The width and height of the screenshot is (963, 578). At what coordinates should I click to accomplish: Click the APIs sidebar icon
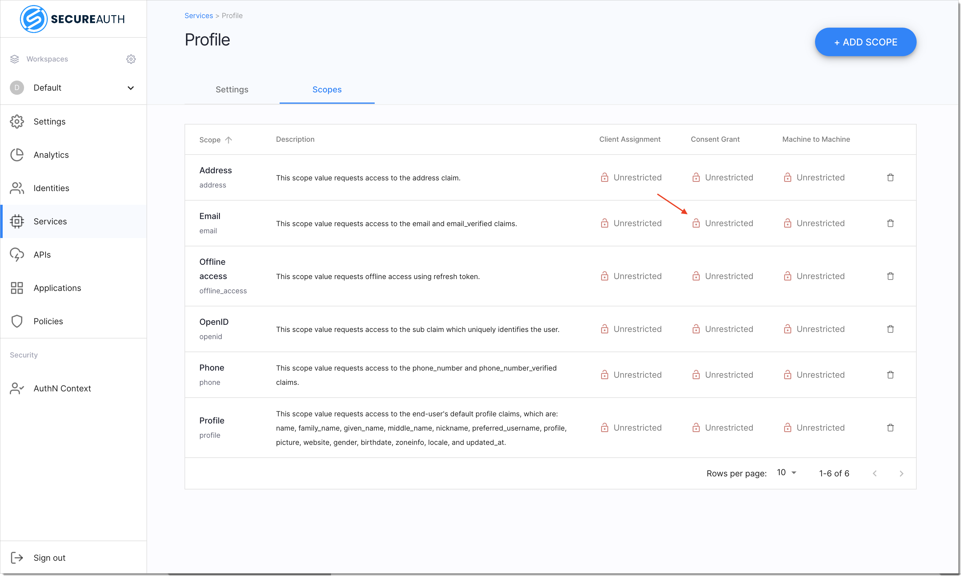click(17, 255)
